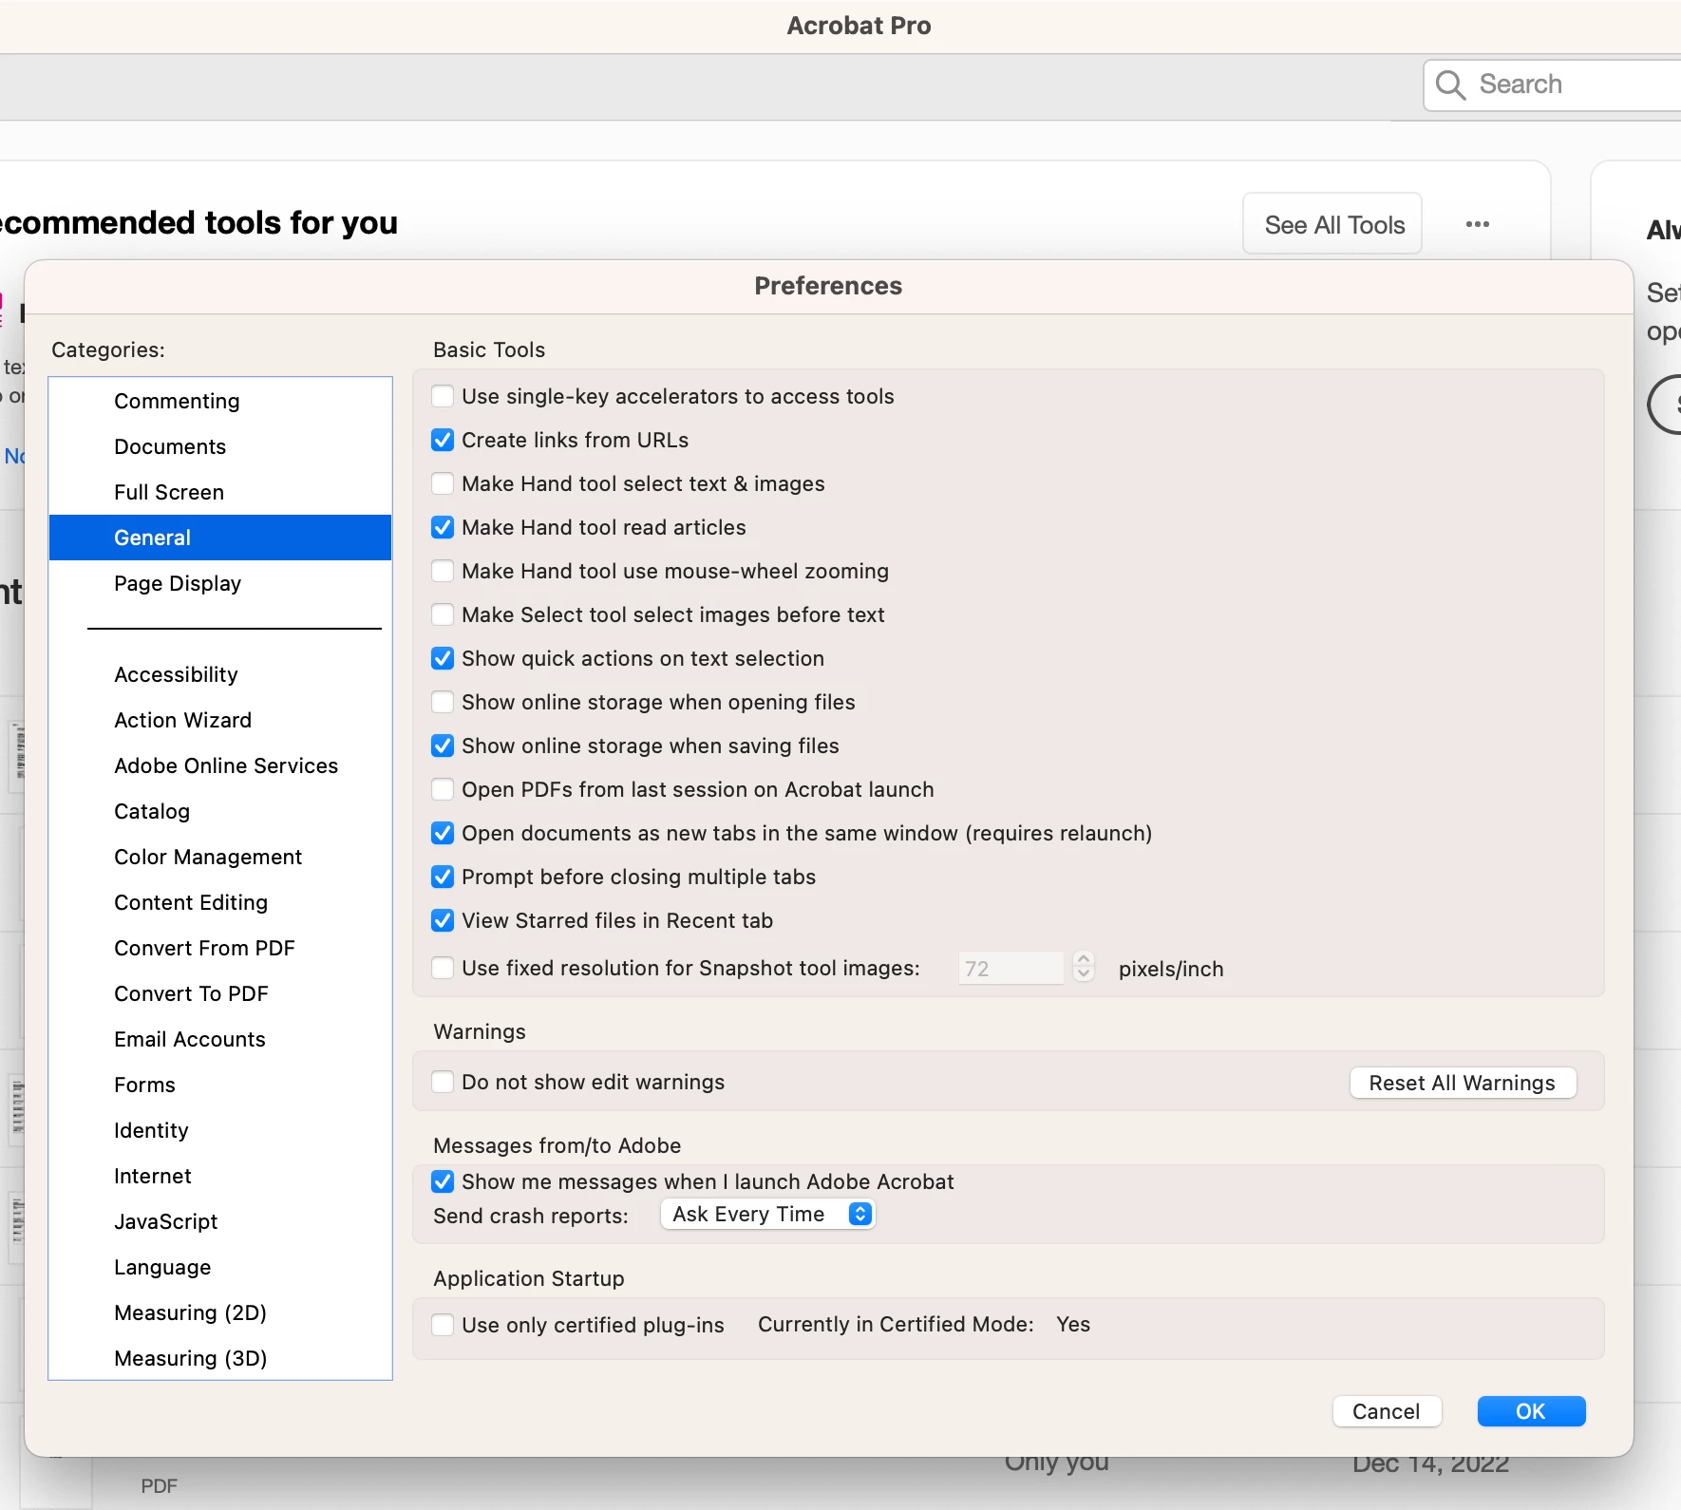Enable Make Hand tool select text & images

tap(443, 483)
